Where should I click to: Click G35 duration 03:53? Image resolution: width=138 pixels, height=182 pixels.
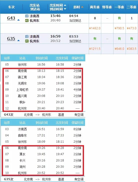(x=74, y=37)
